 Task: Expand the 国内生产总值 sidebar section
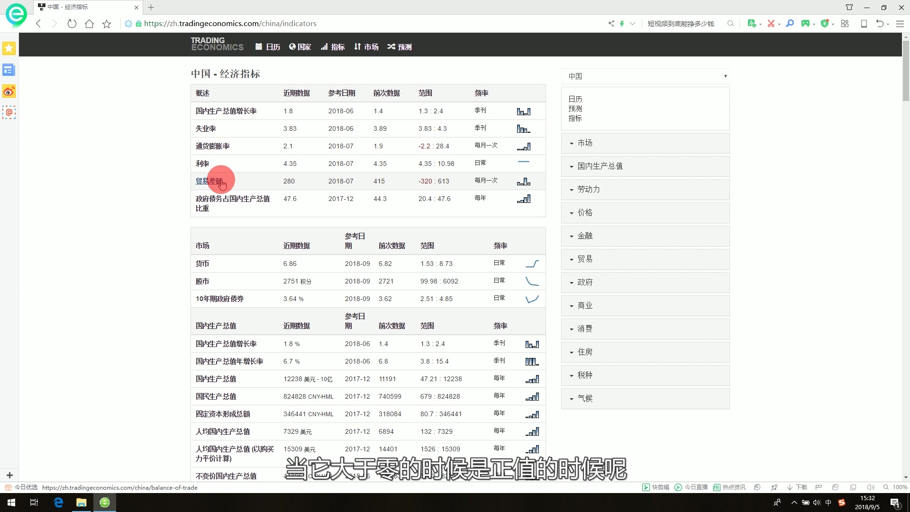(646, 166)
